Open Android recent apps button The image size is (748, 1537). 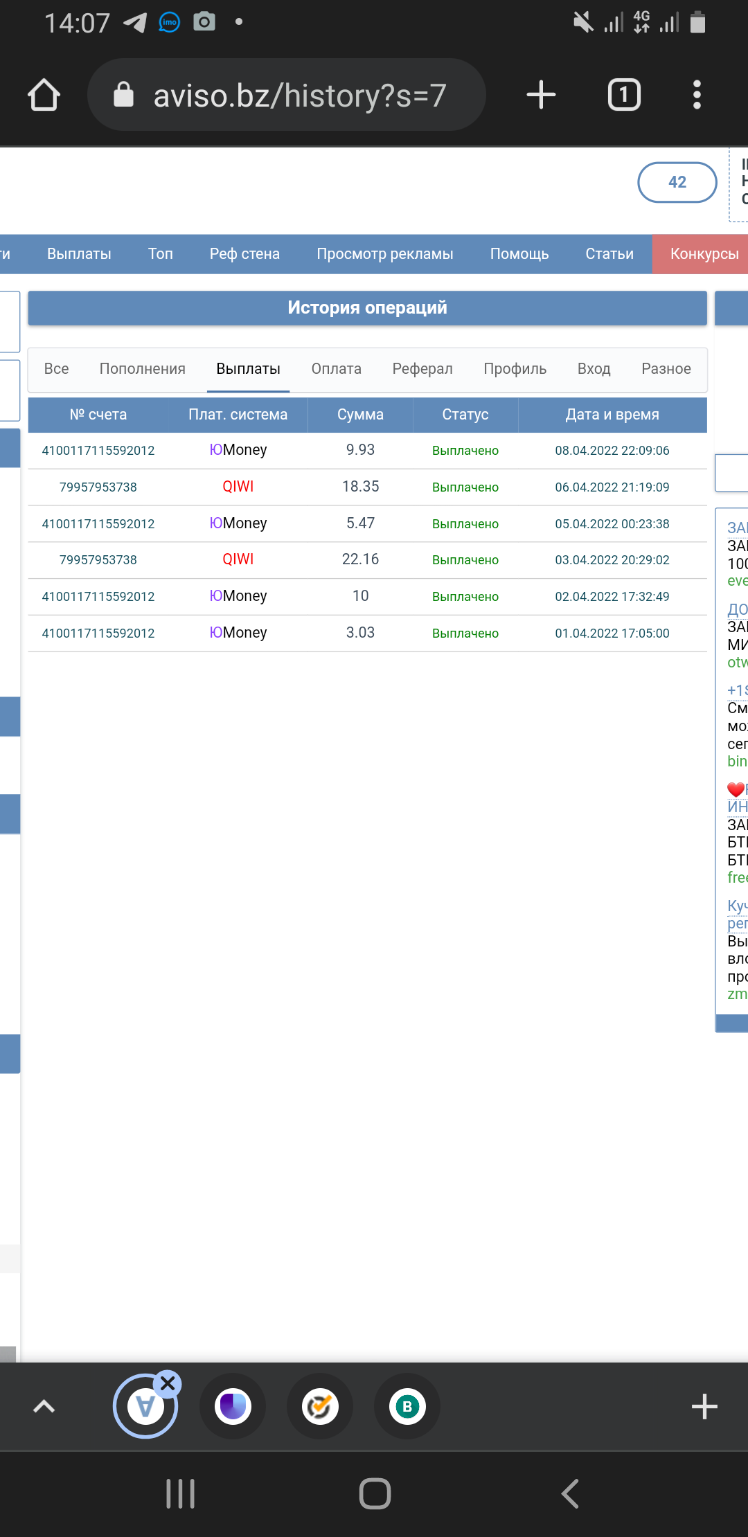pyautogui.click(x=181, y=1493)
